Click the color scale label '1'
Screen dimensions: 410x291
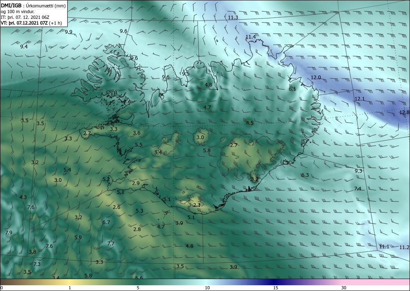click(x=70, y=288)
